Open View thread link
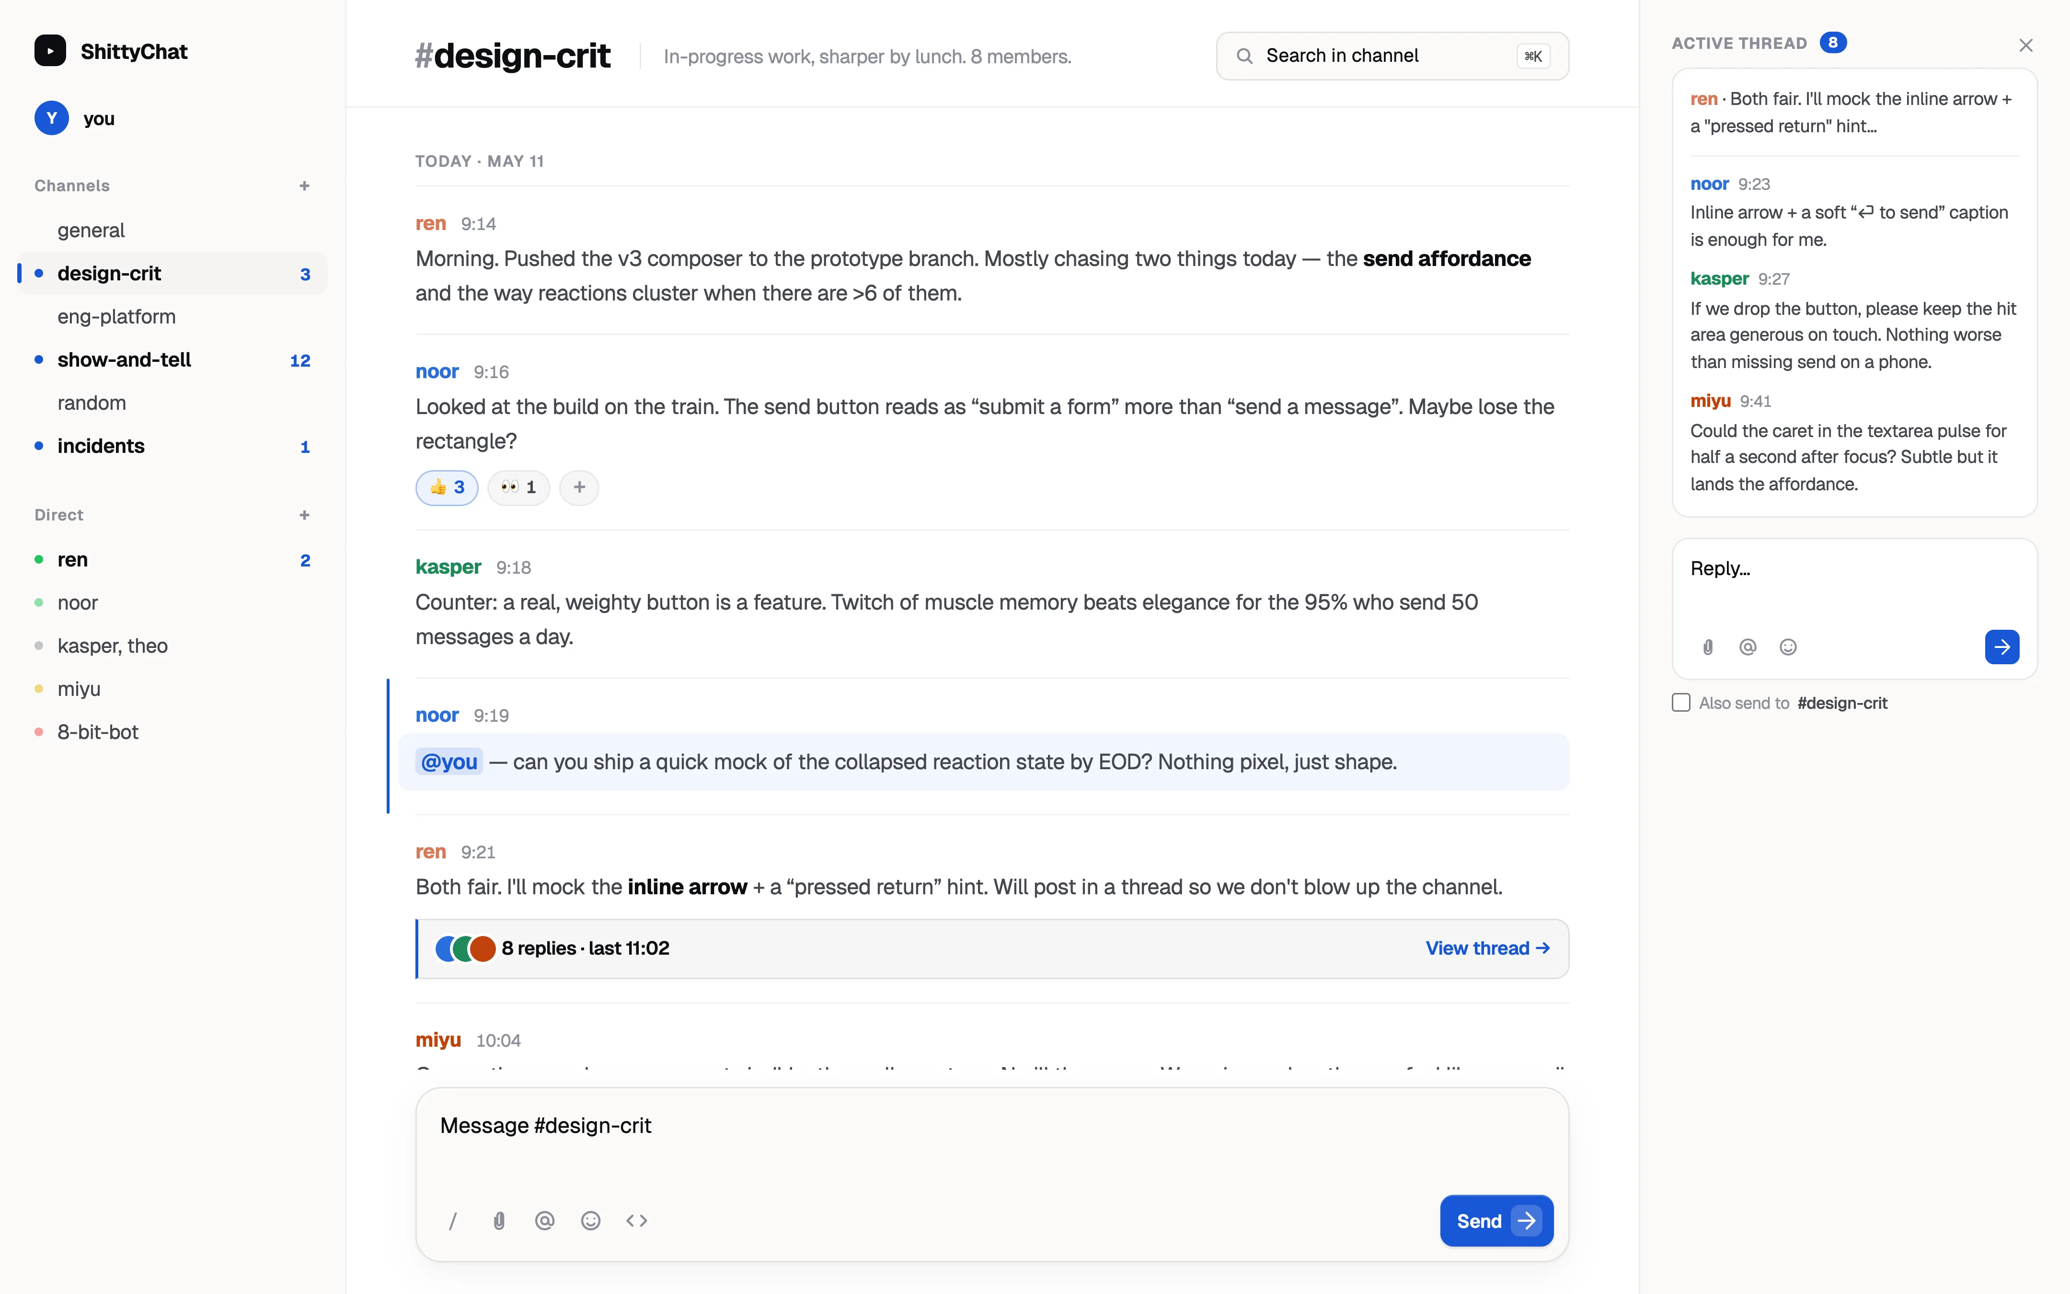The image size is (2070, 1294). [1487, 948]
